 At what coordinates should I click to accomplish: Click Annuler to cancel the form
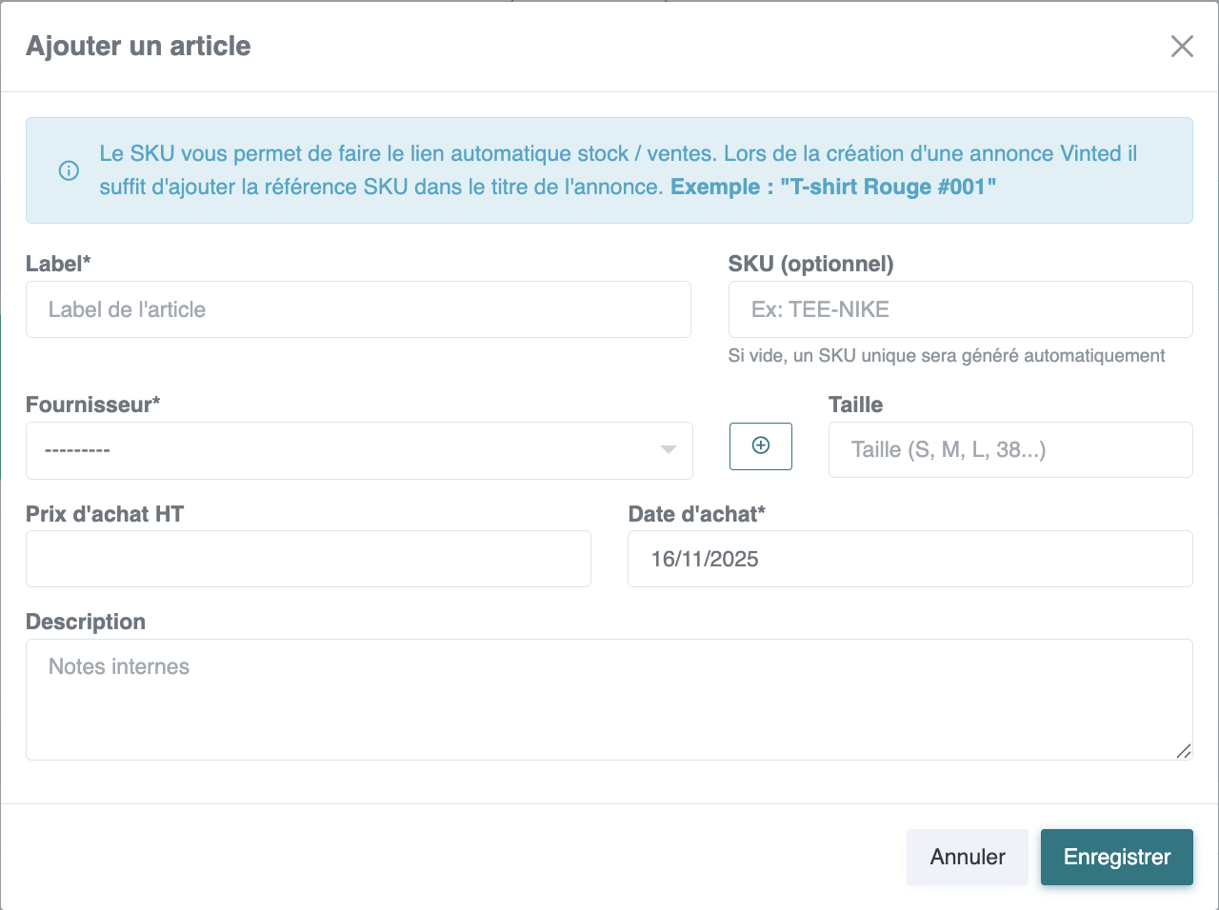point(967,857)
